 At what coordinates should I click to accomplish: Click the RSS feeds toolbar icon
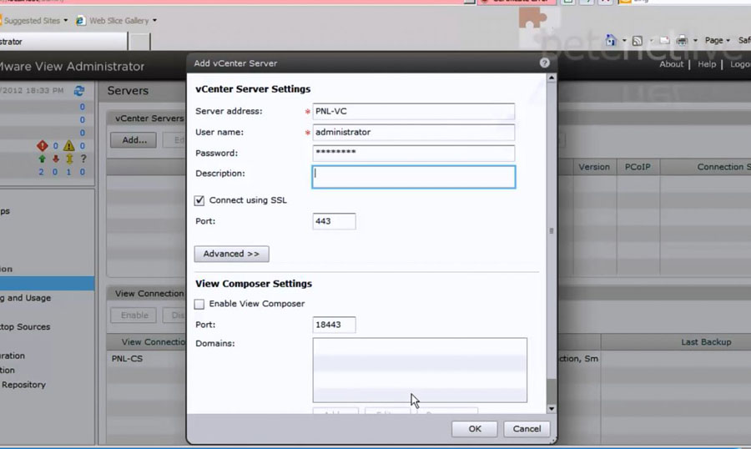click(637, 41)
